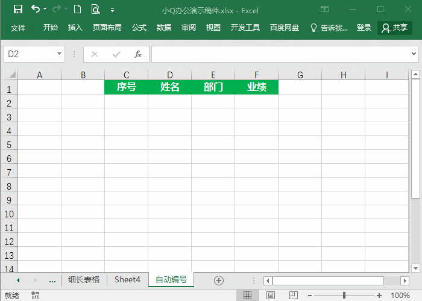Click the macro recording icon in status bar
The height and width of the screenshot is (301, 422).
tap(35, 296)
